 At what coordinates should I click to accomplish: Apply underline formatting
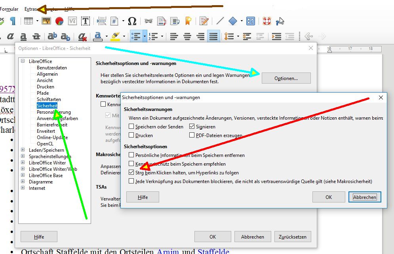coord(23,37)
